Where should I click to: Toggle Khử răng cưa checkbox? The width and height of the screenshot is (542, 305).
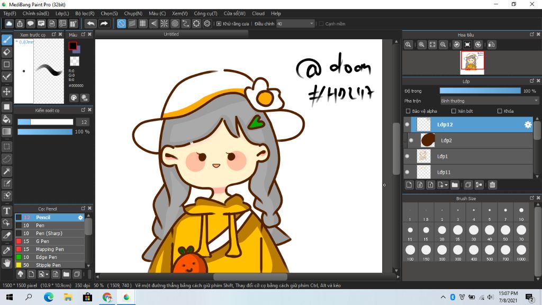click(219, 23)
